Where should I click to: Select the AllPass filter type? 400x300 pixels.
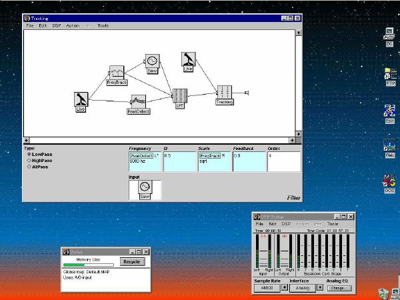click(37, 167)
